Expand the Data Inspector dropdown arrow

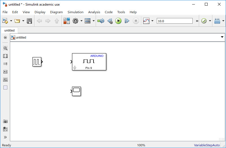pos(152,21)
